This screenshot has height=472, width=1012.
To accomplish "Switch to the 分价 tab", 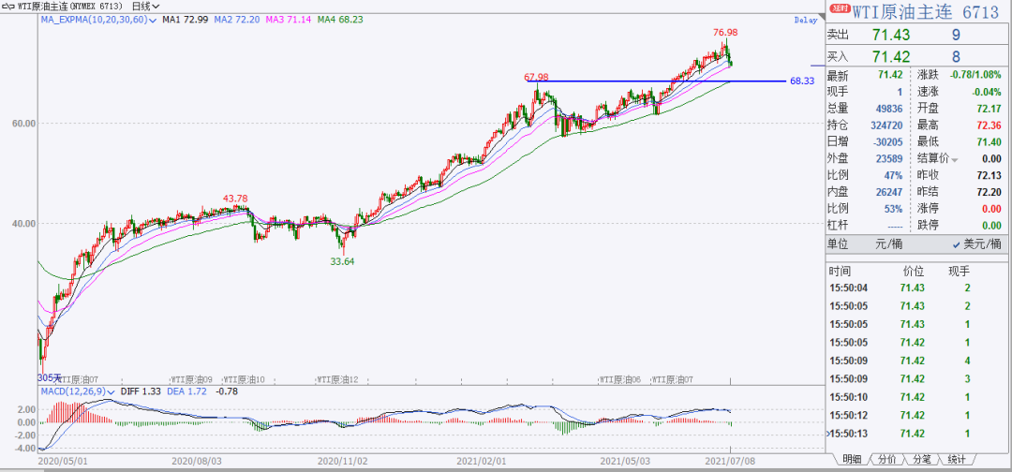I will (x=887, y=459).
